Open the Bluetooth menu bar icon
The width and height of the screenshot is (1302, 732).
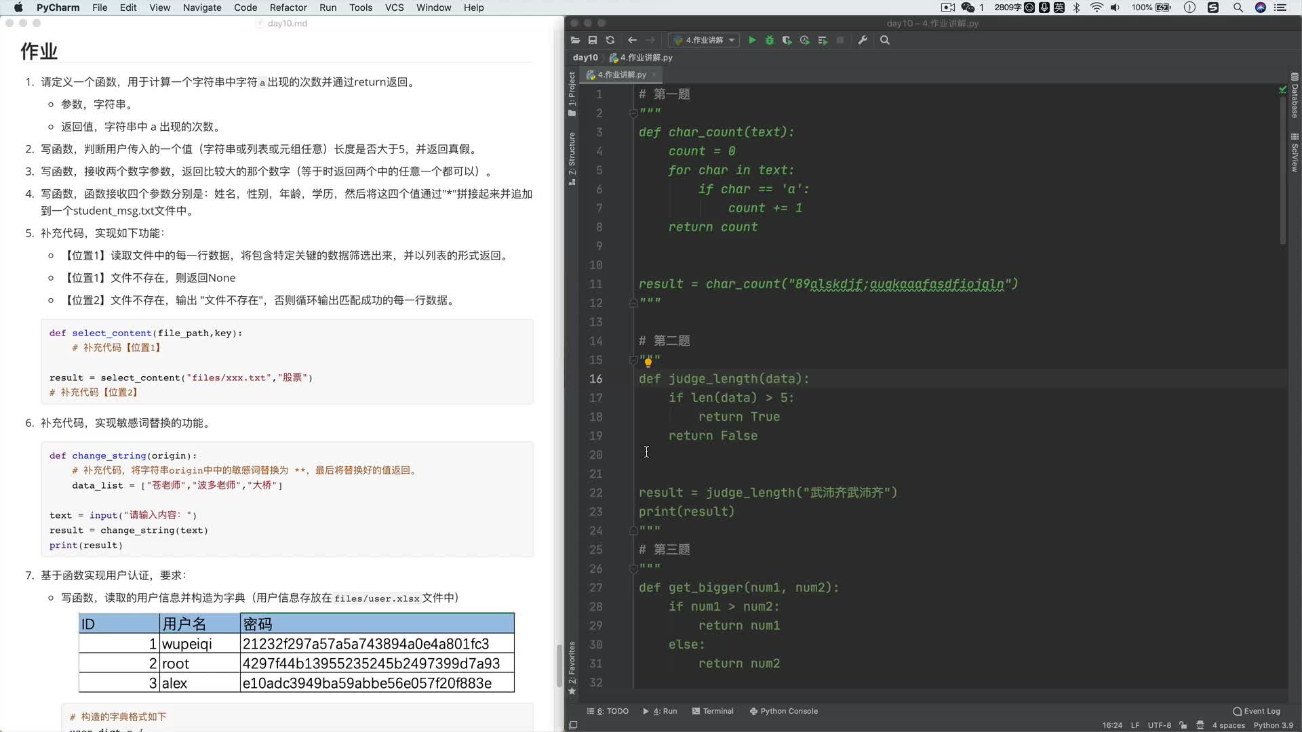click(1076, 7)
